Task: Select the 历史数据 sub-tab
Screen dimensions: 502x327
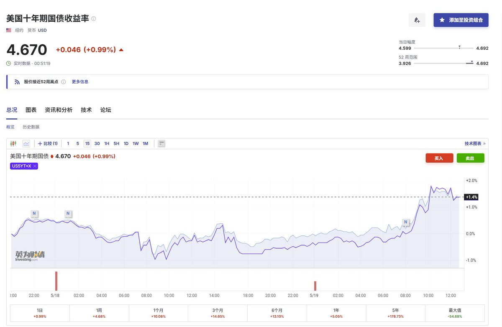Action: pyautogui.click(x=31, y=127)
